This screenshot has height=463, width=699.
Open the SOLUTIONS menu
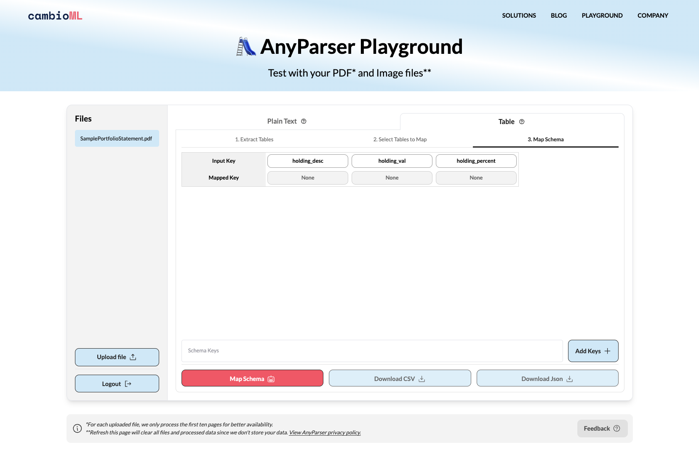[x=519, y=16]
